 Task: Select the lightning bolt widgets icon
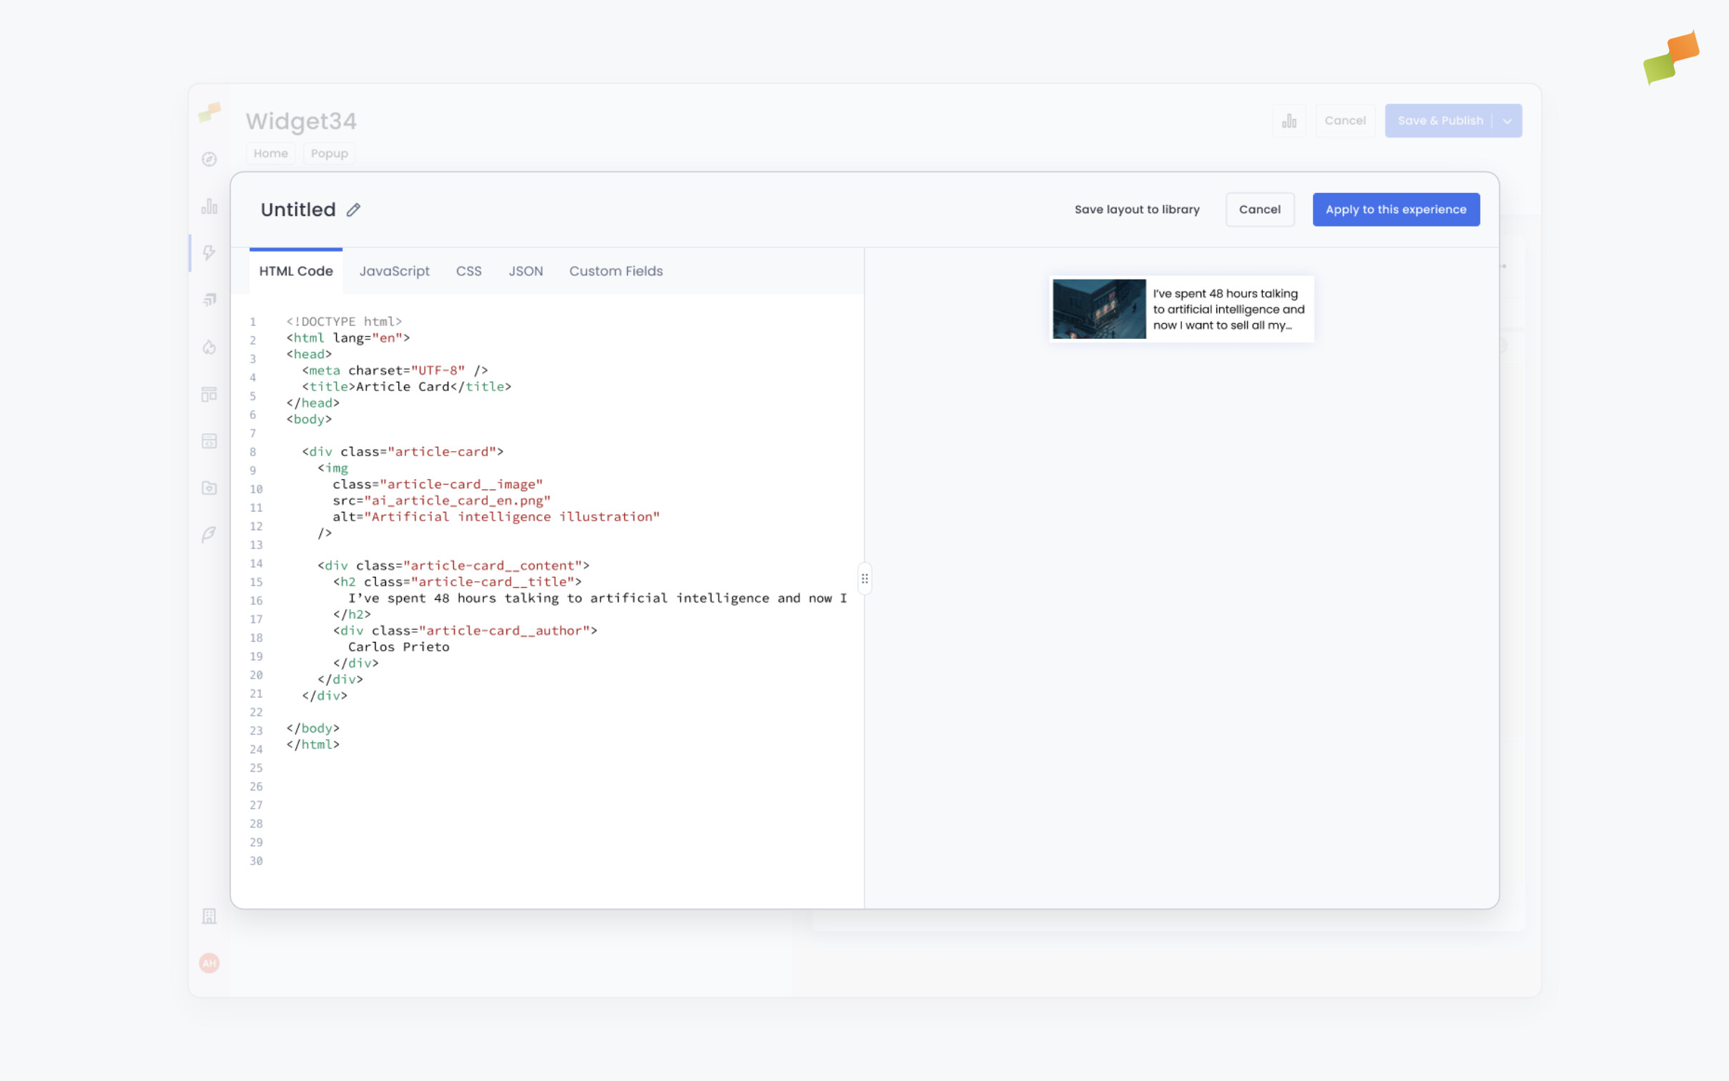209,252
